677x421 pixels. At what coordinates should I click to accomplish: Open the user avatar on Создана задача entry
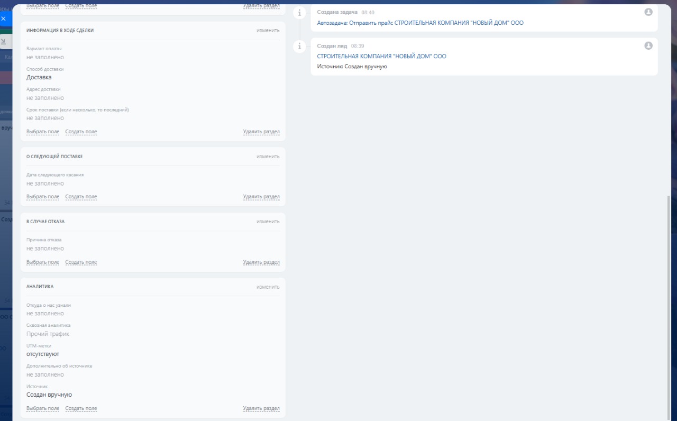pyautogui.click(x=648, y=12)
